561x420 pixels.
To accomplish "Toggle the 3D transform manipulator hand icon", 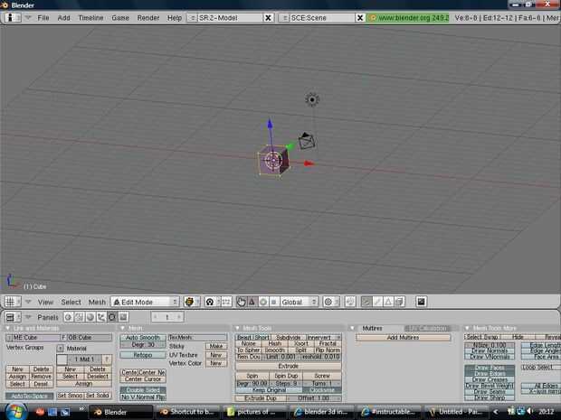I will (x=242, y=302).
